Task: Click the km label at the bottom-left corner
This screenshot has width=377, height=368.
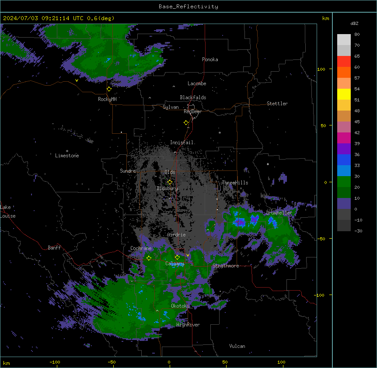Action: [7, 363]
